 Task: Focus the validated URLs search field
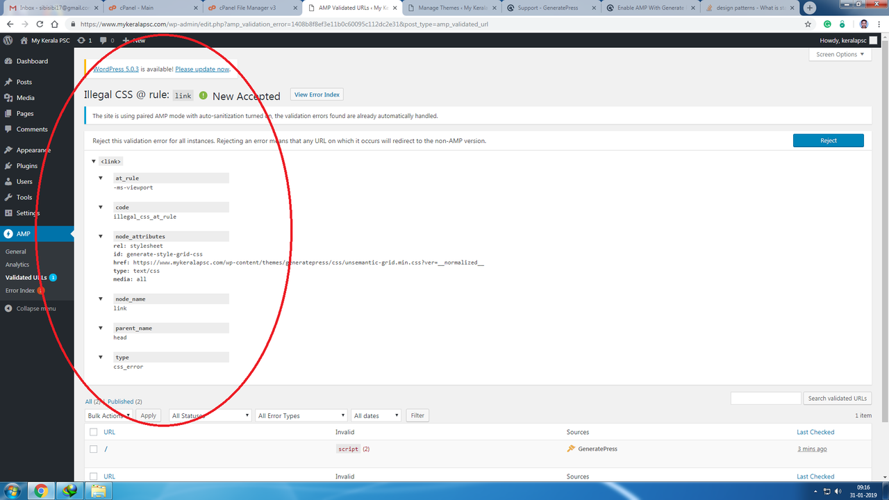(x=766, y=399)
